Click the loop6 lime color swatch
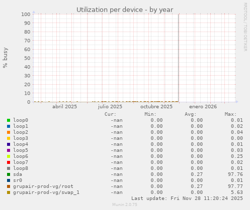 click(x=9, y=156)
